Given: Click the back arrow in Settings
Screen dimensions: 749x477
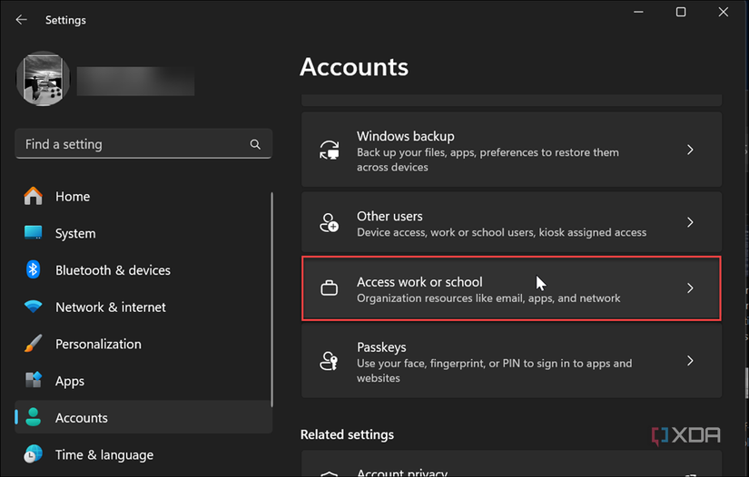Looking at the screenshot, I should pyautogui.click(x=22, y=19).
